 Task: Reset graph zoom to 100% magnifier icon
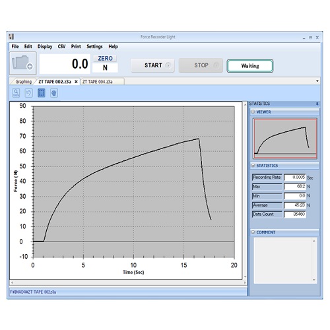tap(16, 93)
